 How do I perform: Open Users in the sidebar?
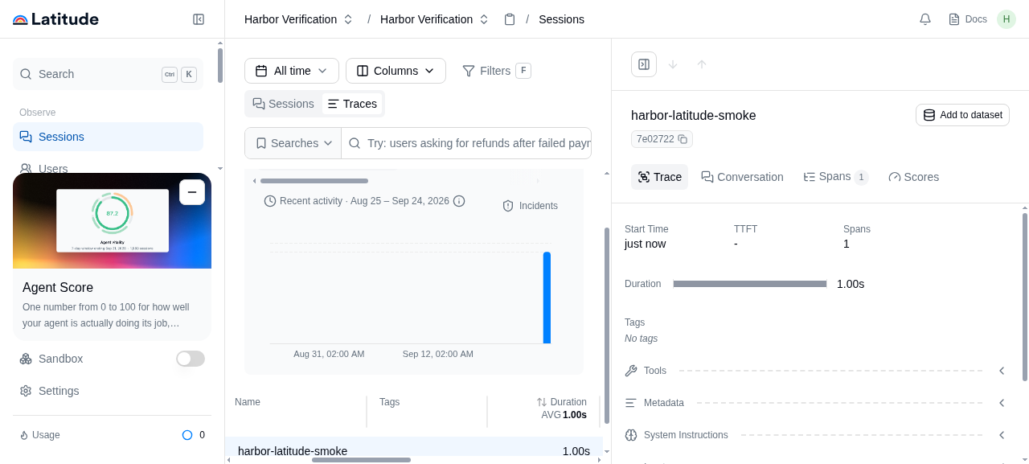(x=108, y=167)
